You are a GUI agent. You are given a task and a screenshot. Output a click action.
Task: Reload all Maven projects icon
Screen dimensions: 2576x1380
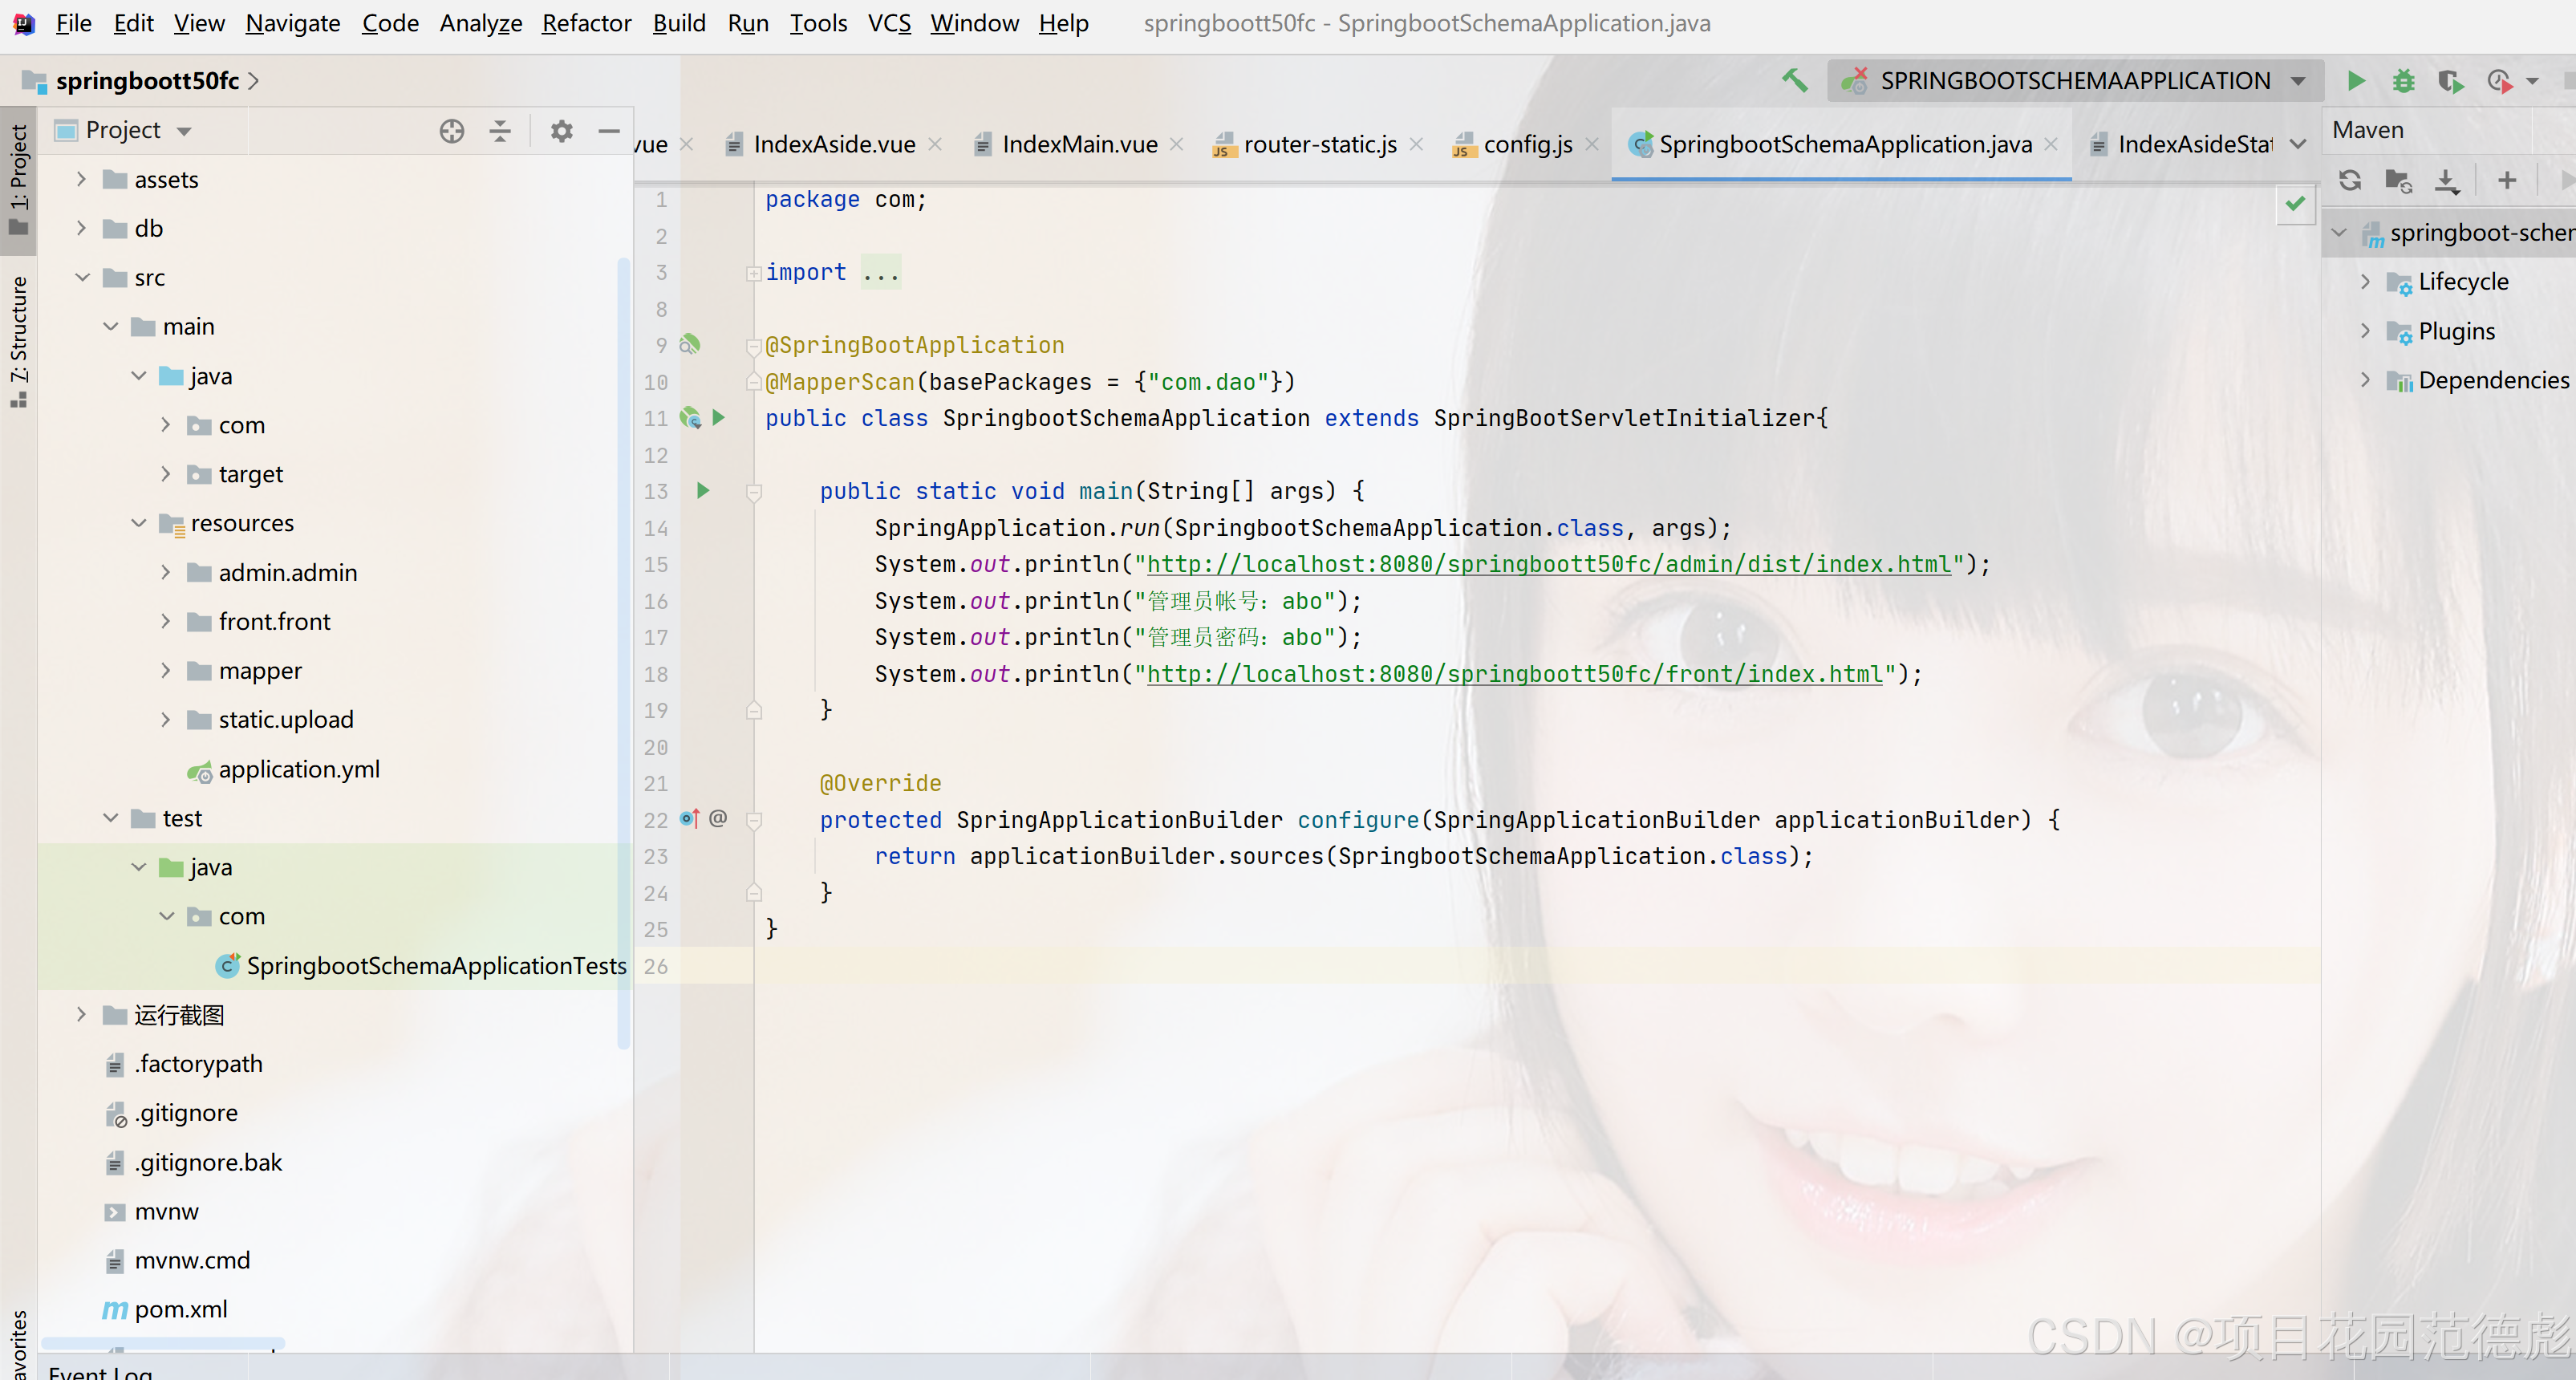click(2350, 181)
